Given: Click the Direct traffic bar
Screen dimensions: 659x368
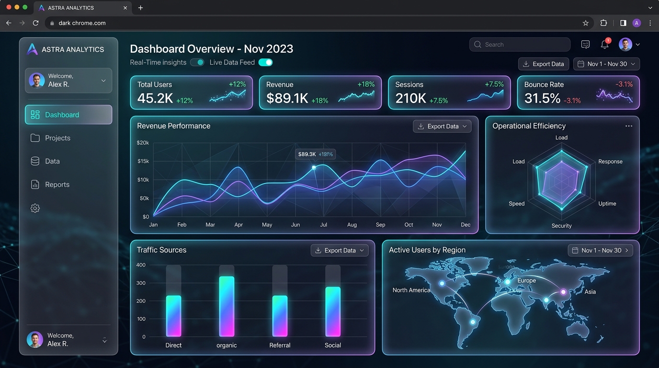Looking at the screenshot, I should (x=173, y=316).
